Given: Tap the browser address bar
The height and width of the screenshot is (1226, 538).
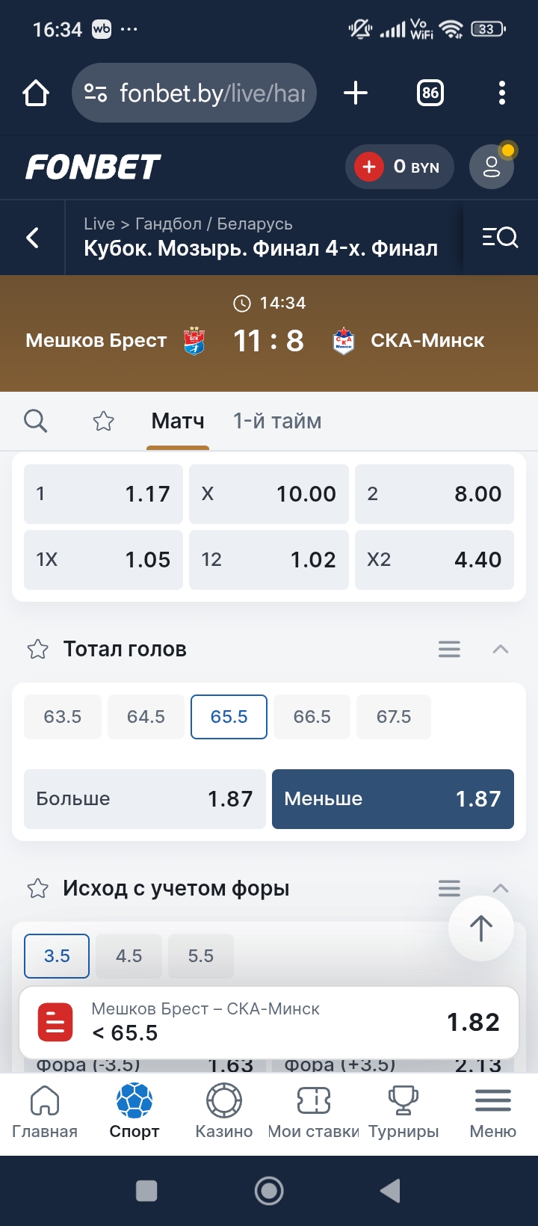Looking at the screenshot, I should pos(194,93).
